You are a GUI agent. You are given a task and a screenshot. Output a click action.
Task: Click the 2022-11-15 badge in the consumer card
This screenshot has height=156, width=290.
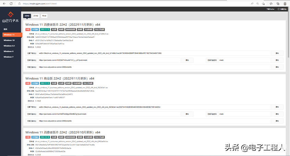[x=45, y=29]
